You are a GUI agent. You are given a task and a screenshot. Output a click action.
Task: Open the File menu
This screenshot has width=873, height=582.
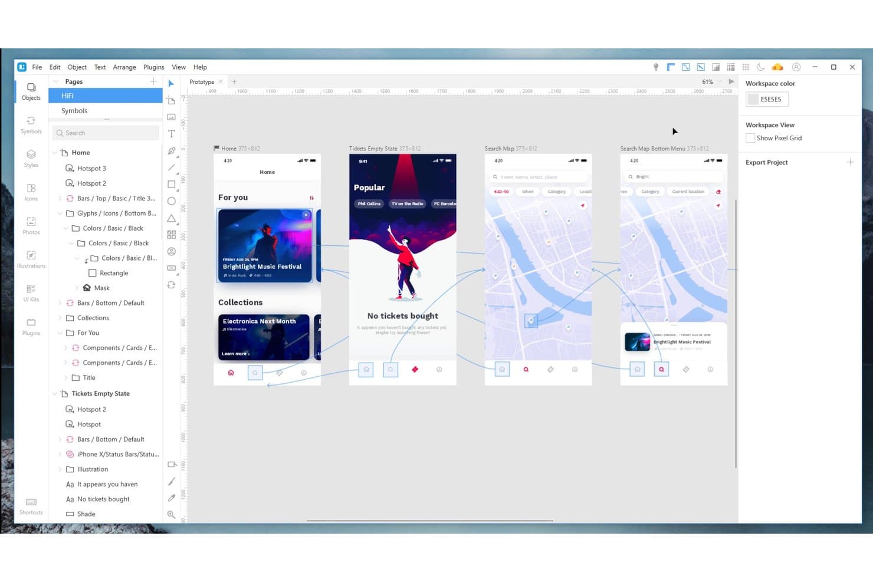tap(37, 67)
